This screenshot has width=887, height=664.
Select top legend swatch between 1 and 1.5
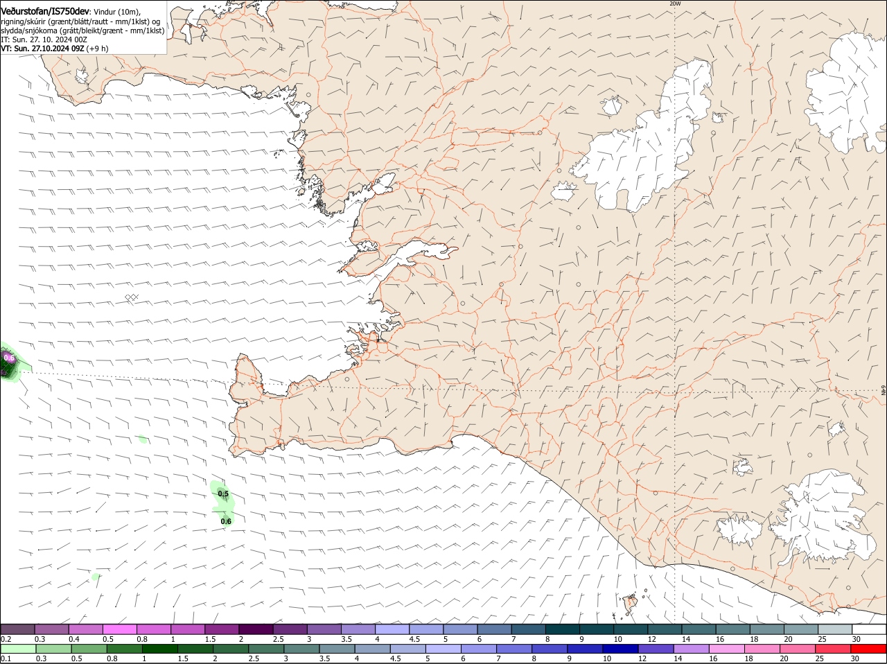[188, 629]
